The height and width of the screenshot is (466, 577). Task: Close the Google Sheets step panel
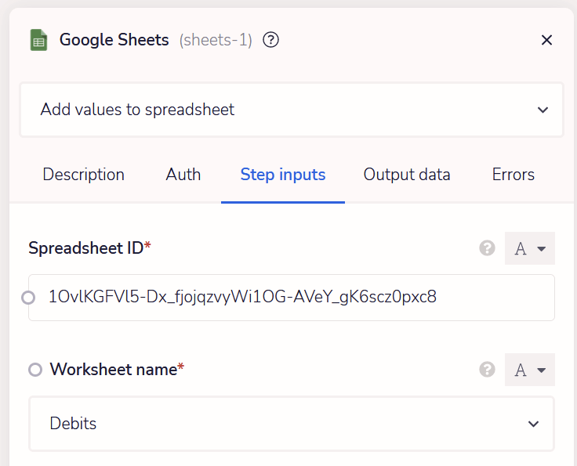pyautogui.click(x=547, y=40)
